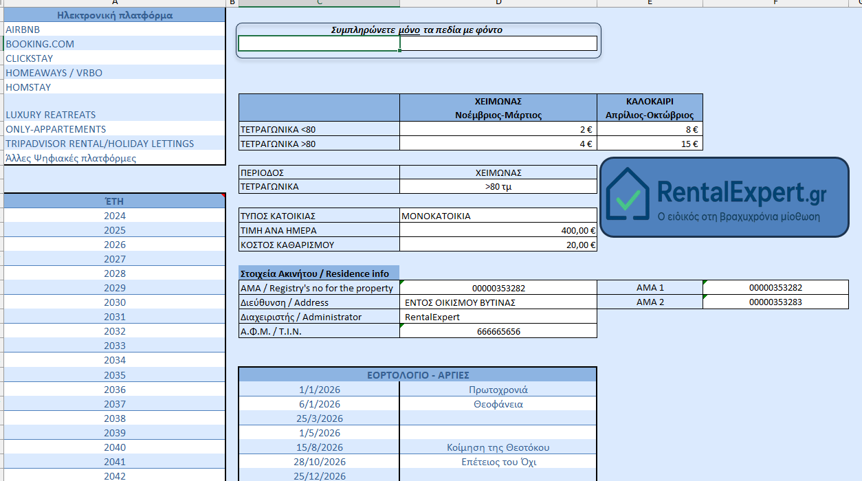This screenshot has width=862, height=481.
Task: Select the Θεοφάνεια holiday cell
Action: click(498, 404)
